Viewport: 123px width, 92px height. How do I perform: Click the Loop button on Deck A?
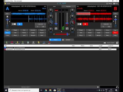pyautogui.click(x=7, y=35)
